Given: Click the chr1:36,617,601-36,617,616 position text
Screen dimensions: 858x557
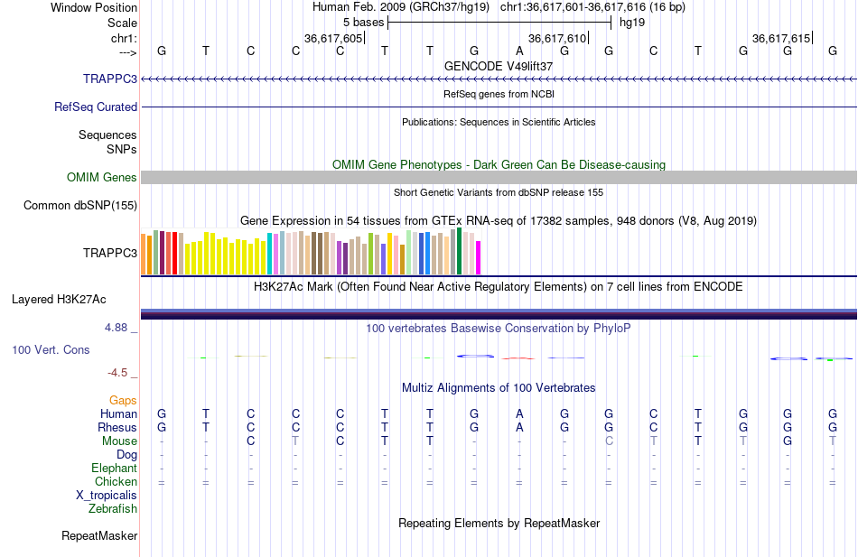Looking at the screenshot, I should [592, 7].
